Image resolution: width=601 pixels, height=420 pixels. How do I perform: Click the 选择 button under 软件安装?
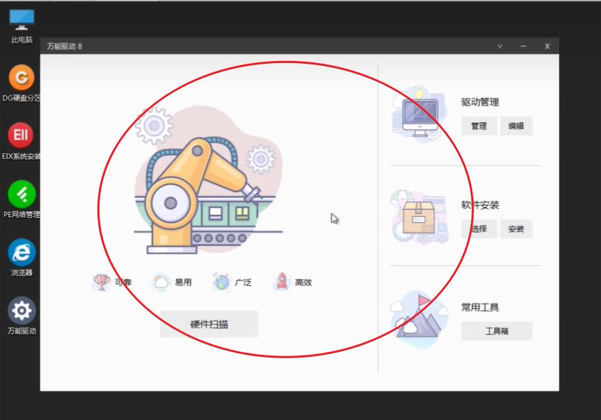(x=479, y=229)
